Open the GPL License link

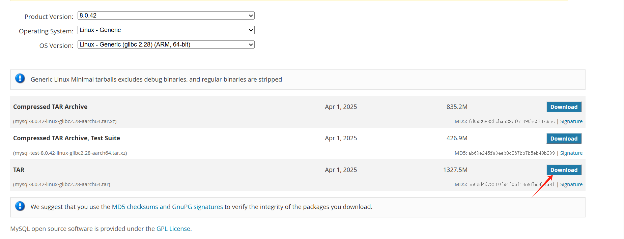coord(173,229)
